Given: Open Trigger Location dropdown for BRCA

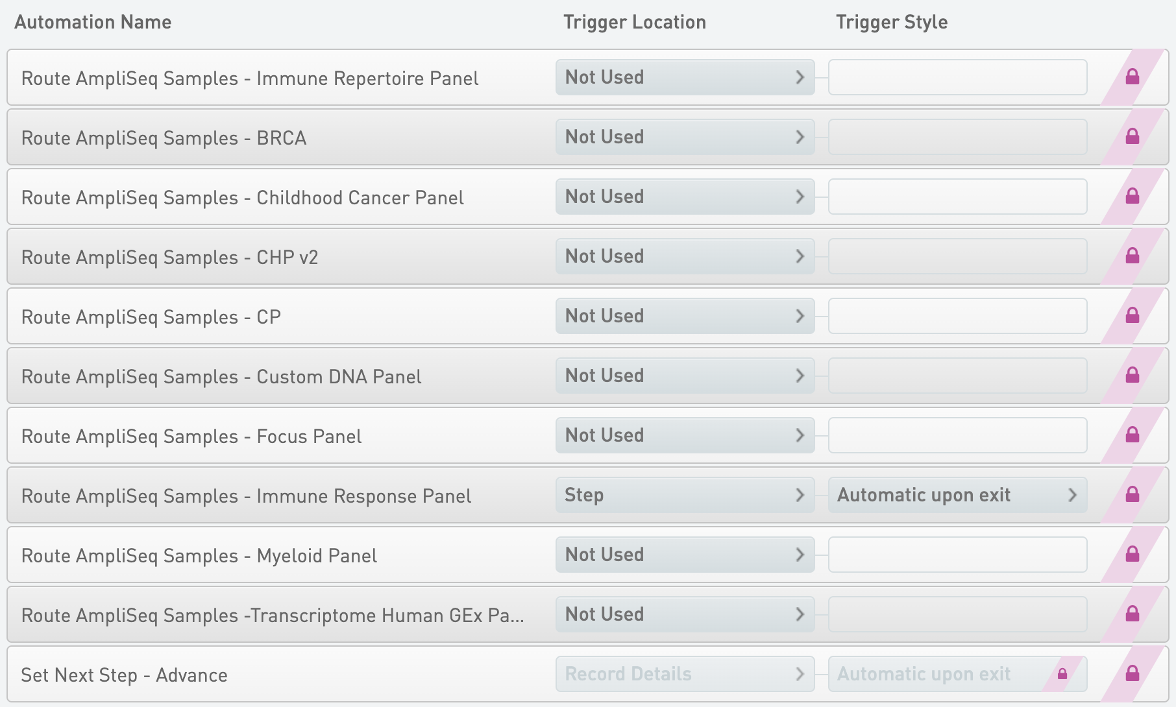Looking at the screenshot, I should (x=685, y=138).
